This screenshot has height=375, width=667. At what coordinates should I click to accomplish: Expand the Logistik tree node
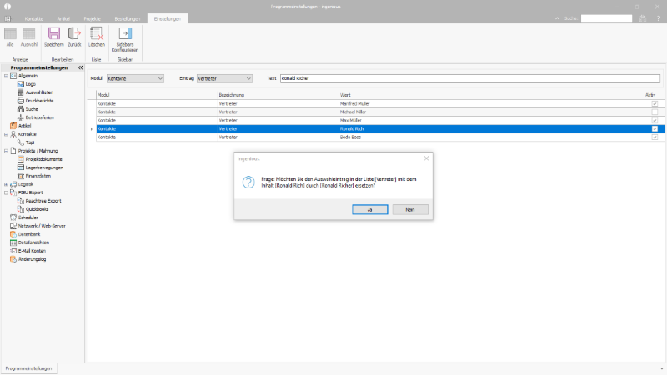pyautogui.click(x=6, y=184)
